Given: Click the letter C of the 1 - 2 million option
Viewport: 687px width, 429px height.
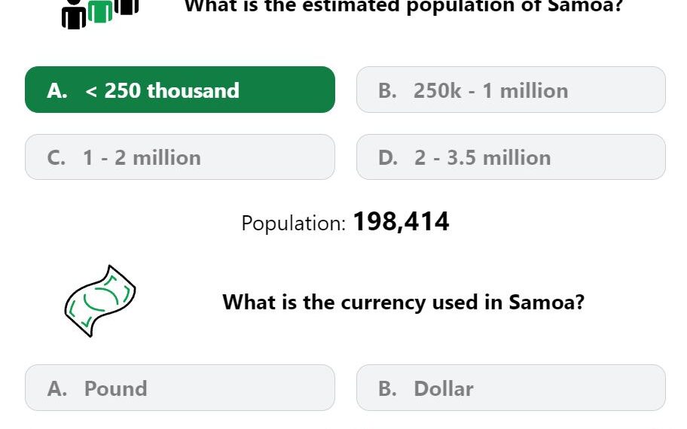Looking at the screenshot, I should pyautogui.click(x=56, y=158).
